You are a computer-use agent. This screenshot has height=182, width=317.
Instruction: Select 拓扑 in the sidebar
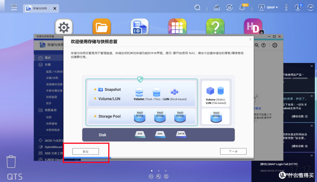49,103
